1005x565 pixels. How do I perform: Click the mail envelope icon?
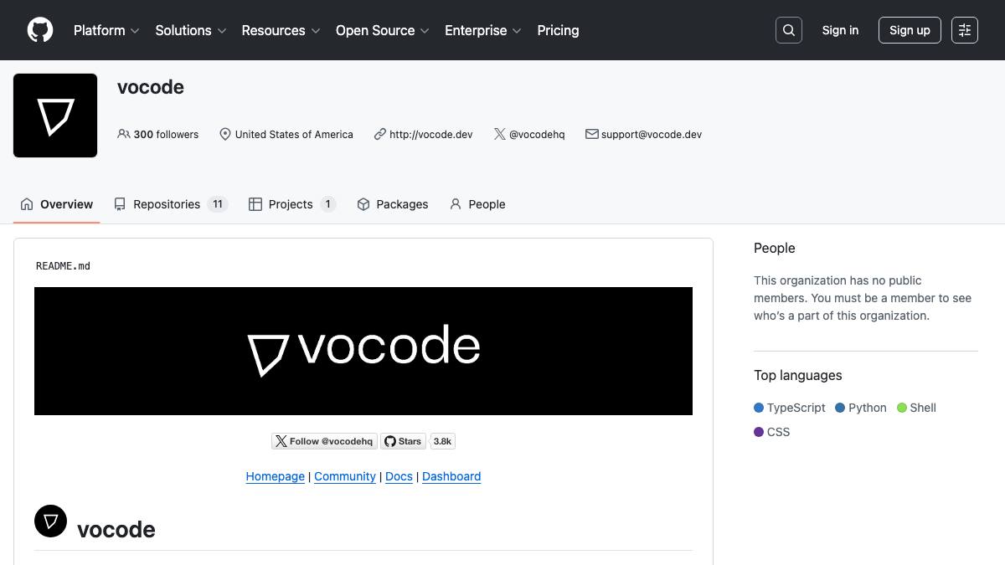591,134
